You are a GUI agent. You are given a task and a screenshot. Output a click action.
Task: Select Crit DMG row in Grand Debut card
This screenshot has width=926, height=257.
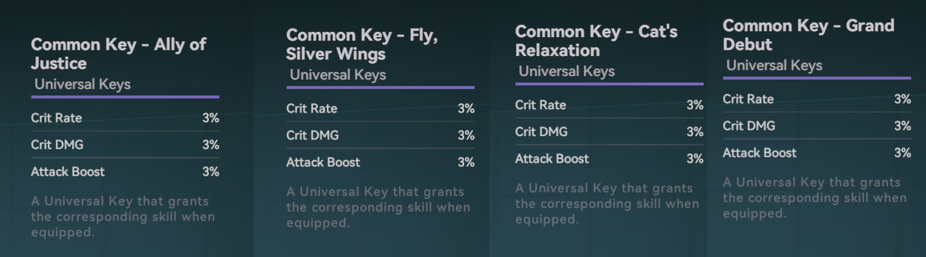pos(817,126)
